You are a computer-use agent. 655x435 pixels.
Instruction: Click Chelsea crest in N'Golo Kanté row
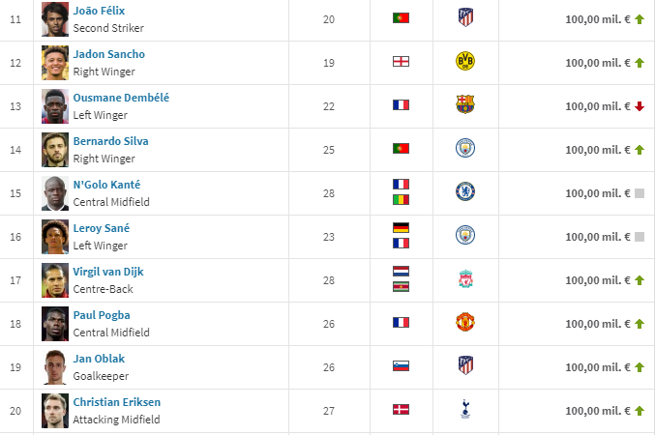pos(465,191)
